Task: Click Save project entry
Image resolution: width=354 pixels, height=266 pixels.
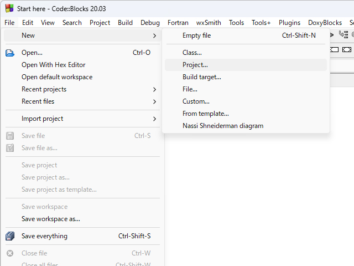Action: [82, 165]
